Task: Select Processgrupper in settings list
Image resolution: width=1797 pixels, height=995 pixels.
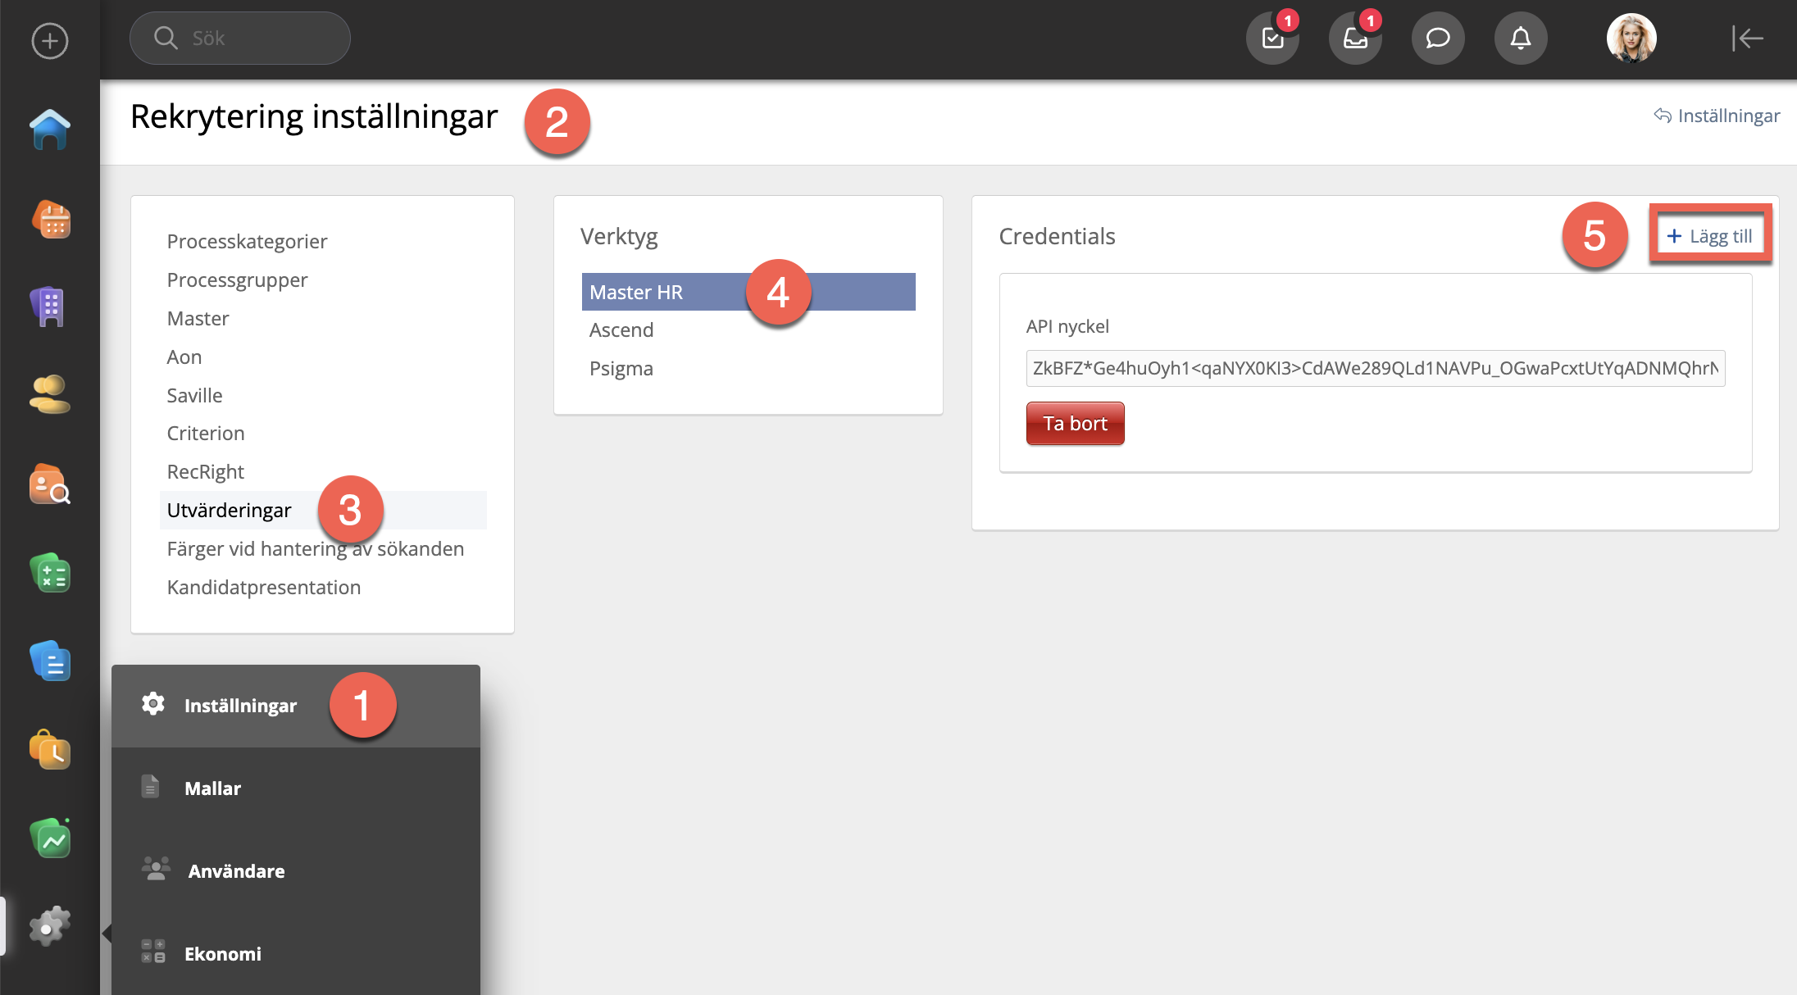Action: pyautogui.click(x=237, y=279)
